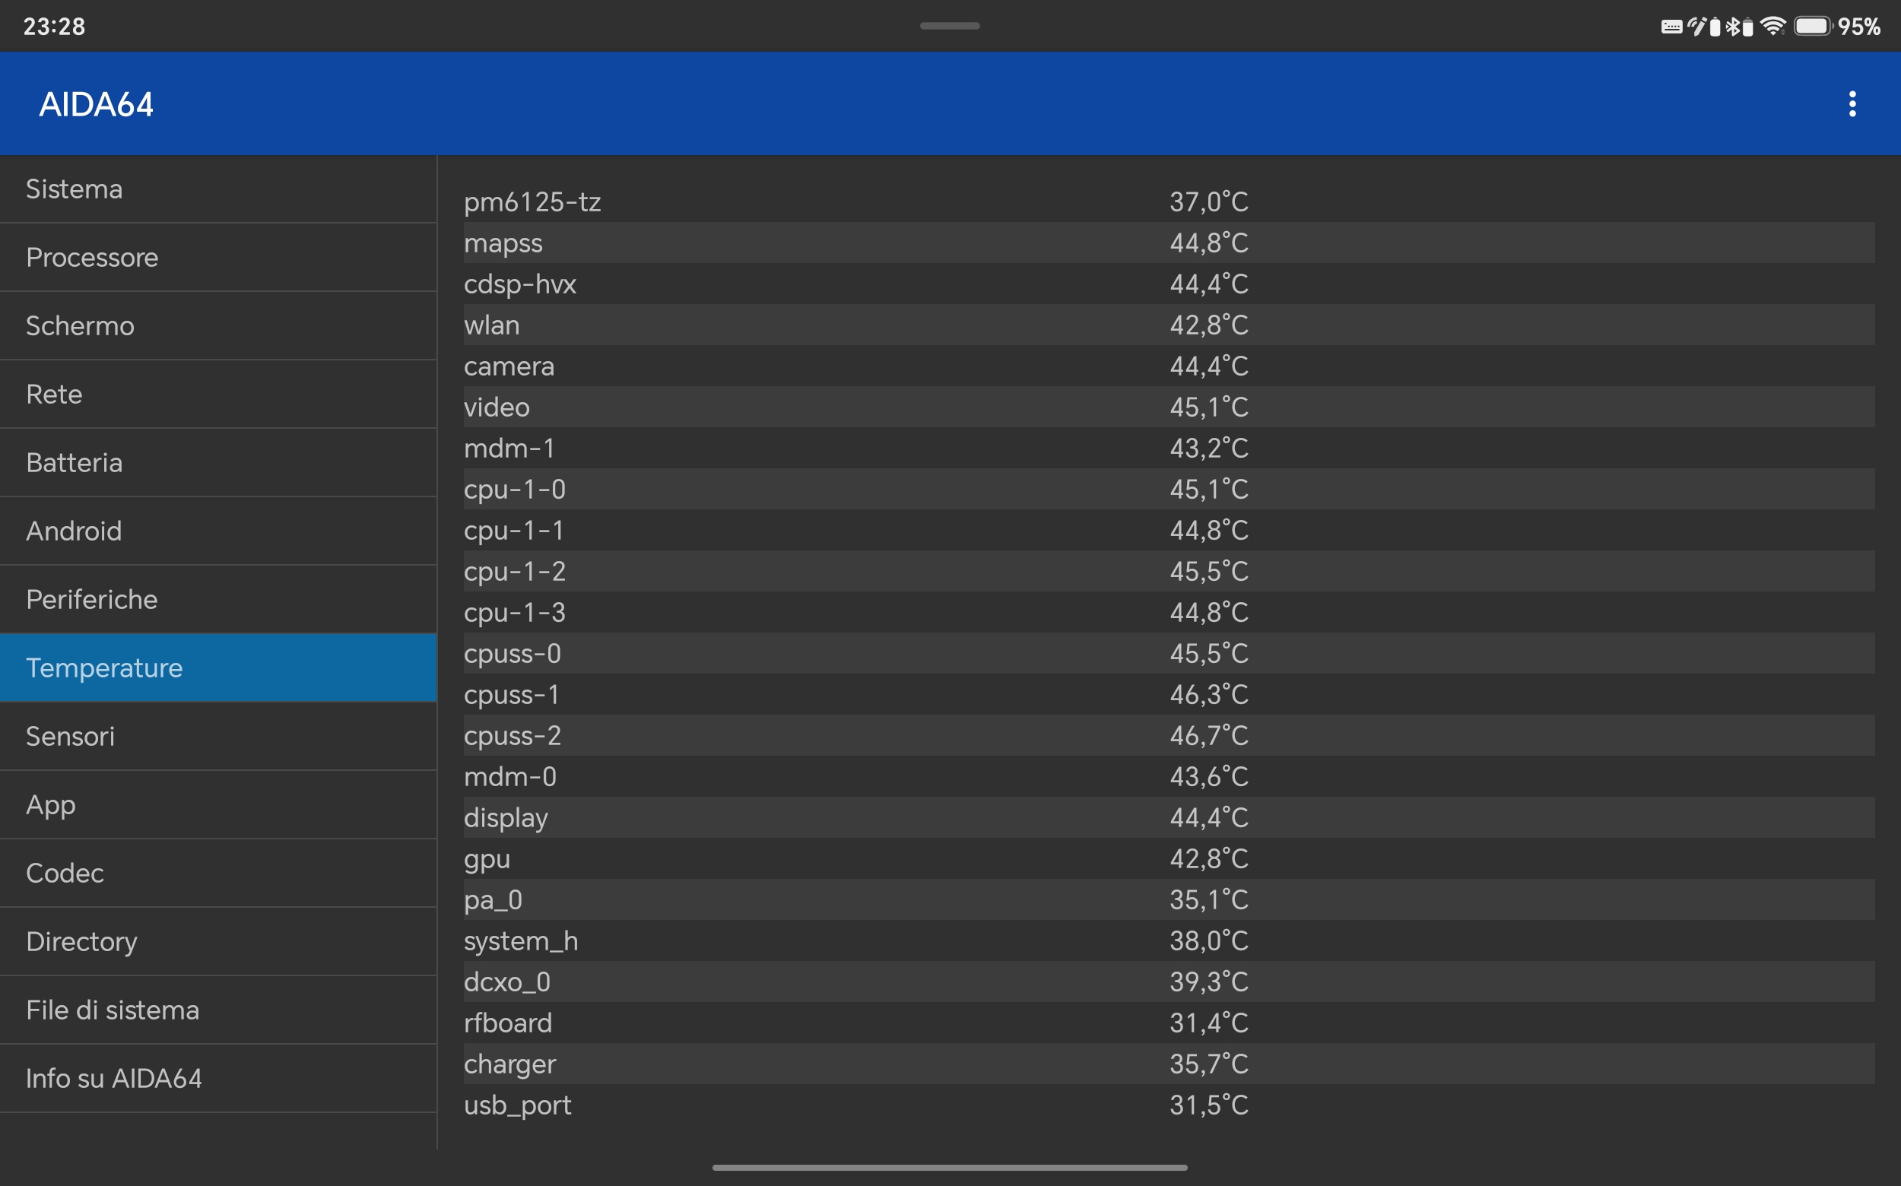Open the Sistema section
Viewport: 1901px width, 1186px height.
point(218,189)
